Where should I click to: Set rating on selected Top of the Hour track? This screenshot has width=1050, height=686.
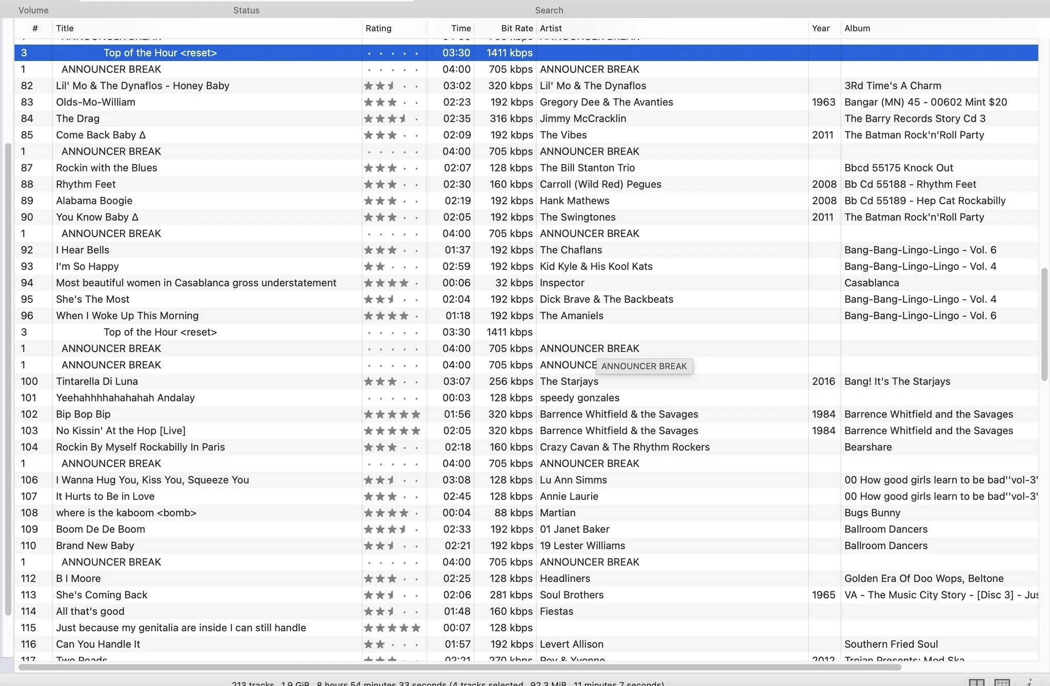tap(392, 53)
